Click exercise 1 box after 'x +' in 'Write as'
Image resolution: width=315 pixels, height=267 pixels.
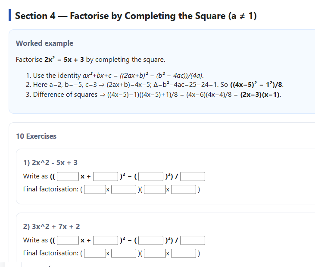click(x=105, y=176)
